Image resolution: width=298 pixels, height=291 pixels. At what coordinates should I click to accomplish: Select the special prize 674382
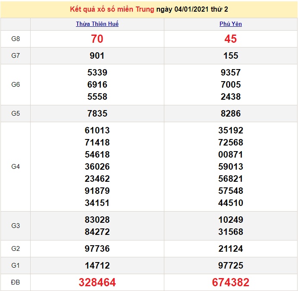231,282
